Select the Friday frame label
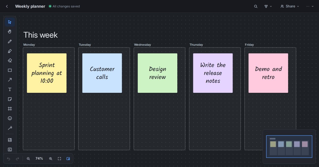319x167 pixels. point(249,45)
